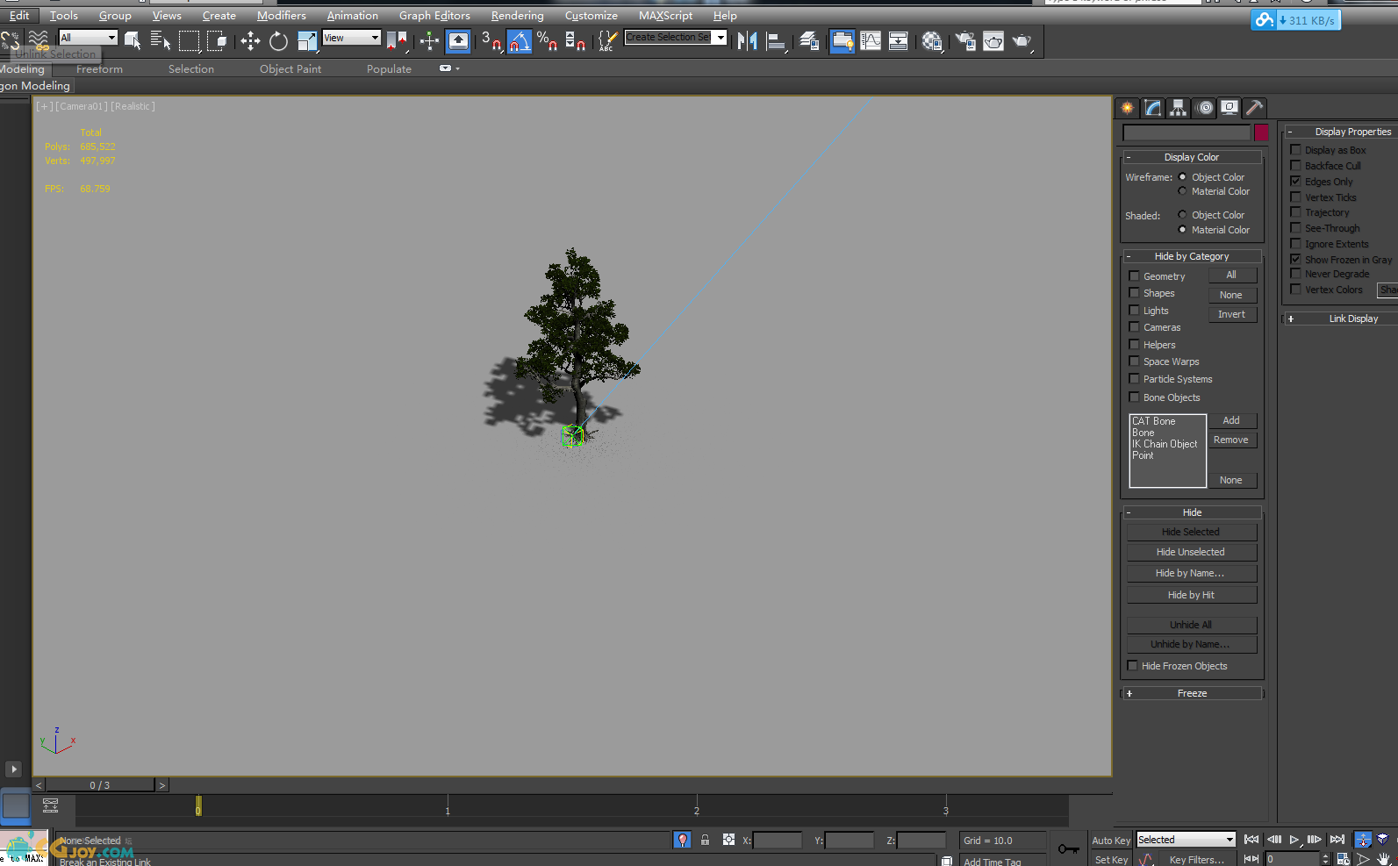Switch to the Create panel tab
1398x866 pixels.
coord(1128,108)
